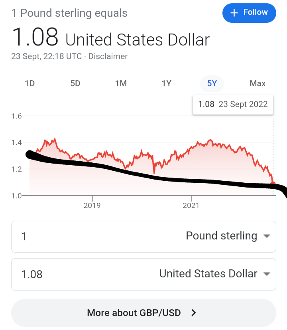Image resolution: width=287 pixels, height=330 pixels.
Task: Show the Max time range
Action: [258, 83]
